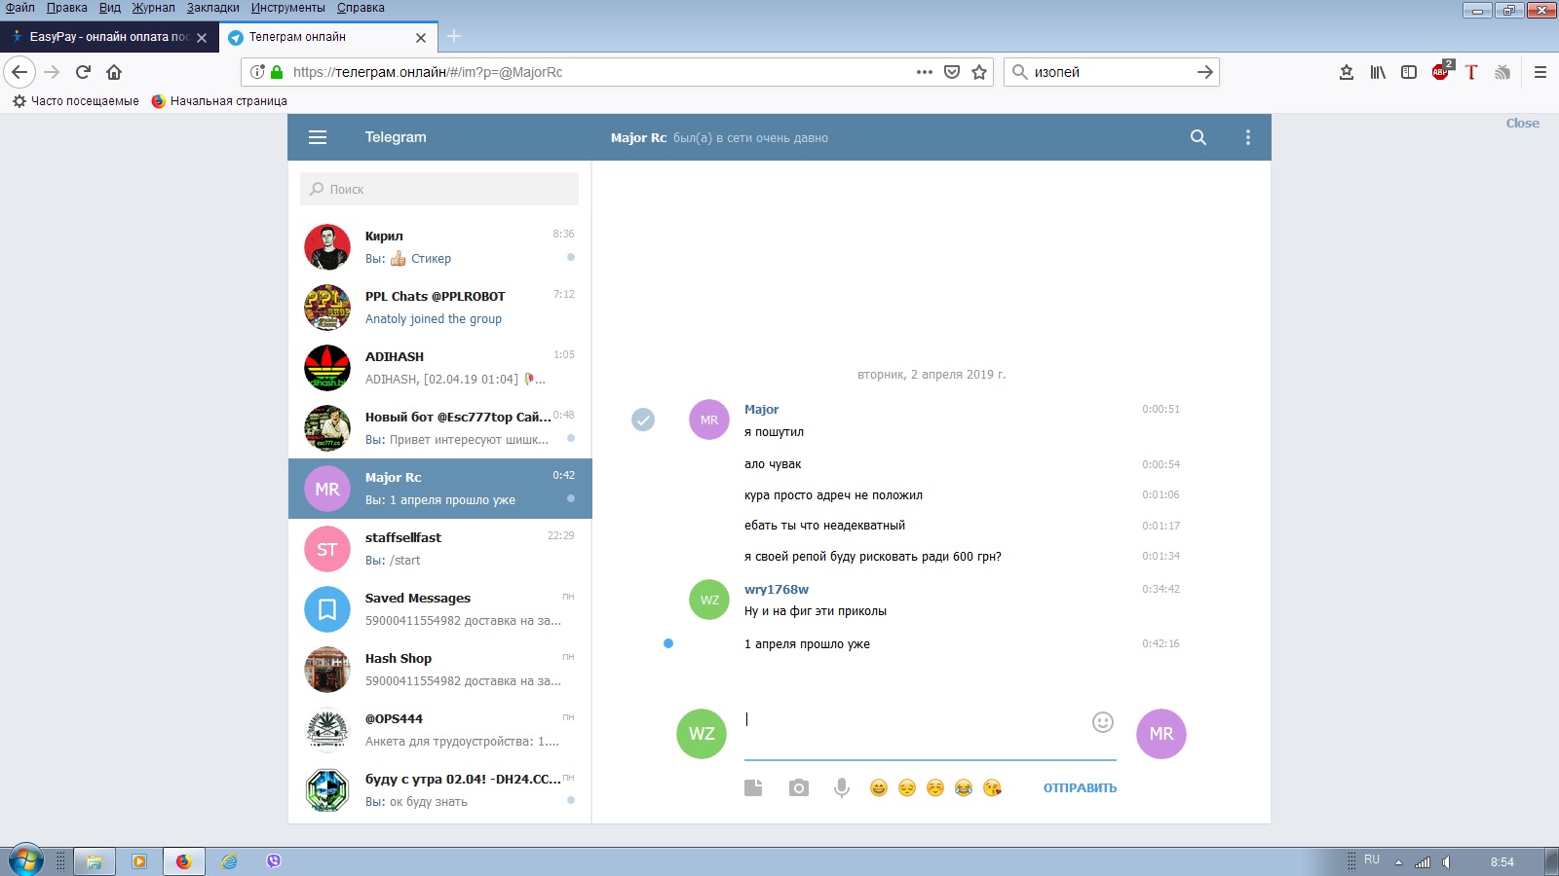Open Saved Messages

click(439, 609)
